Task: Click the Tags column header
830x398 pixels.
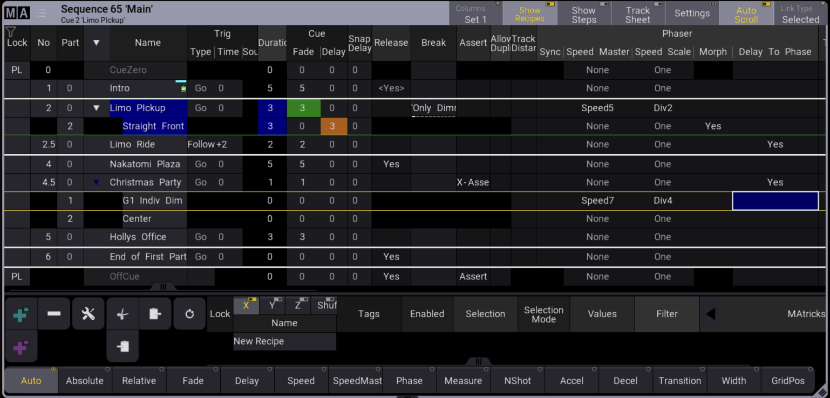Action: click(x=369, y=314)
